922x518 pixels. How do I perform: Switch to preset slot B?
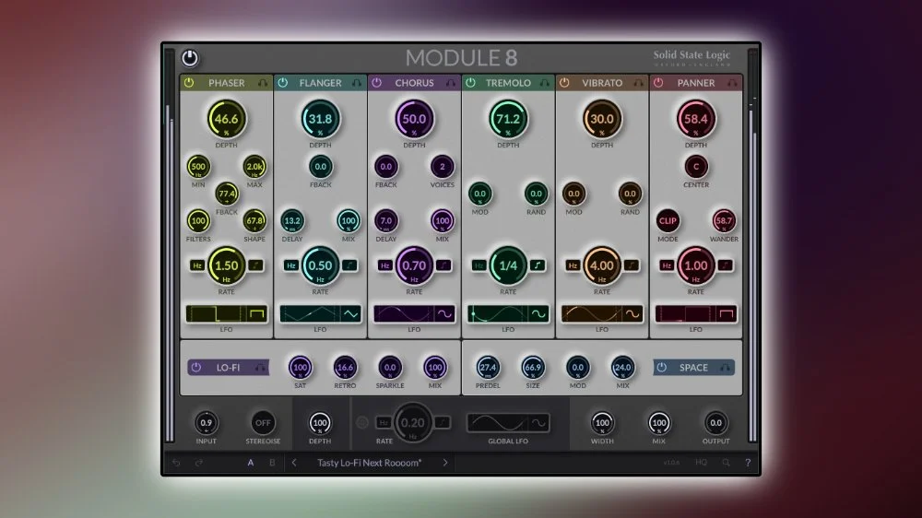click(x=272, y=463)
